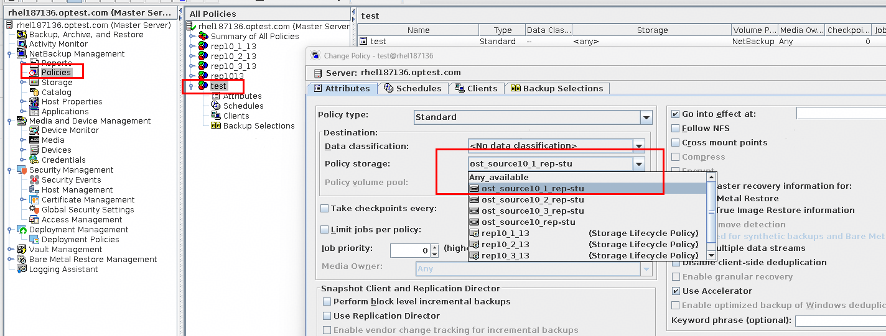
Task: Click the Job priority input field
Action: 410,251
